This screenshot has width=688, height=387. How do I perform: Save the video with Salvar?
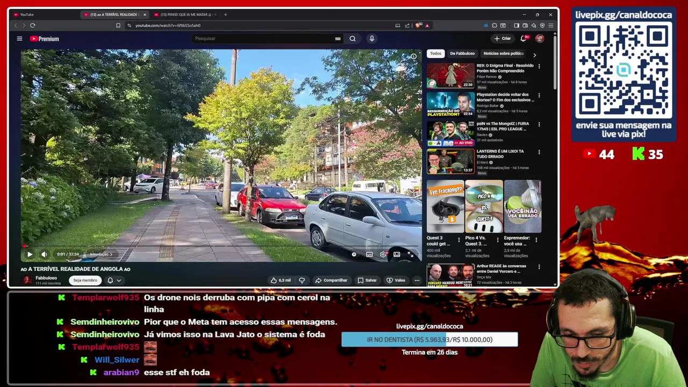[x=367, y=280]
